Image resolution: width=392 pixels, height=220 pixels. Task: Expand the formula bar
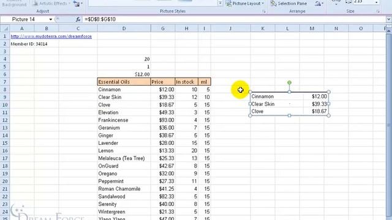pos(389,20)
